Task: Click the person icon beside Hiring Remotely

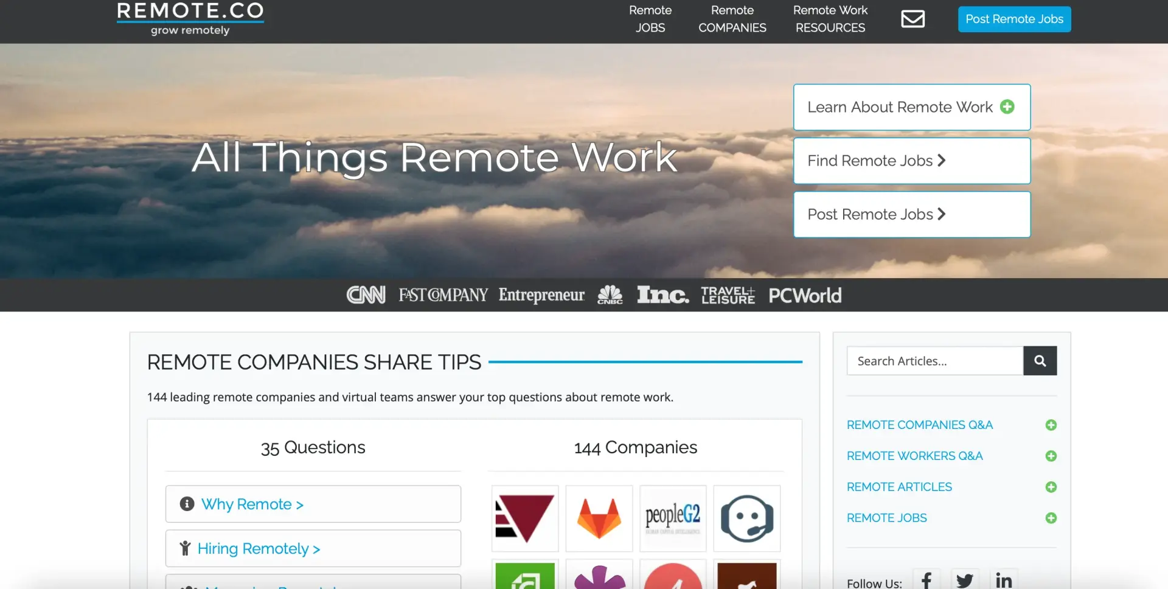Action: coord(185,548)
